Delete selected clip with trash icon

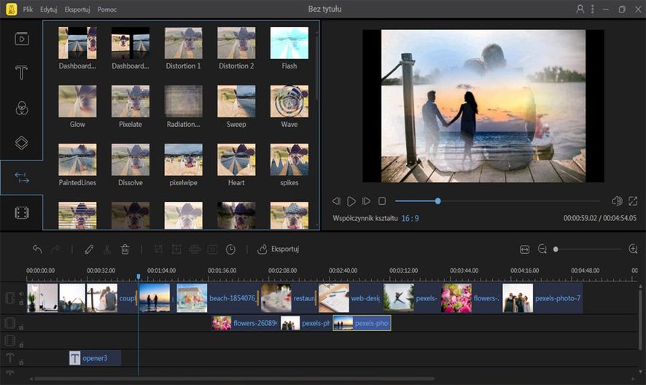coord(125,249)
